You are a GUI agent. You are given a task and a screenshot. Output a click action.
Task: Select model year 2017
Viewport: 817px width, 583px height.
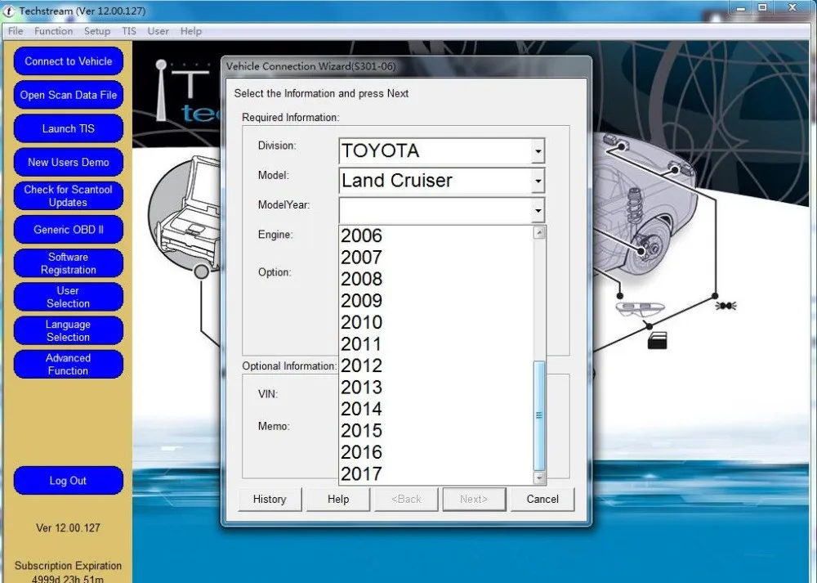coord(436,474)
